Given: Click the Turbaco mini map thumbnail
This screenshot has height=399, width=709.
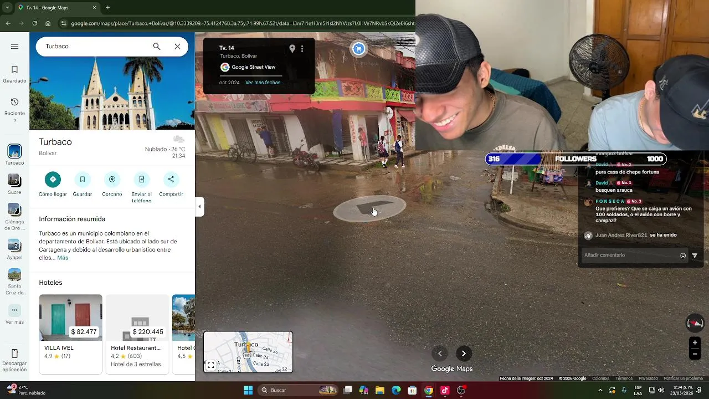Looking at the screenshot, I should (x=248, y=352).
